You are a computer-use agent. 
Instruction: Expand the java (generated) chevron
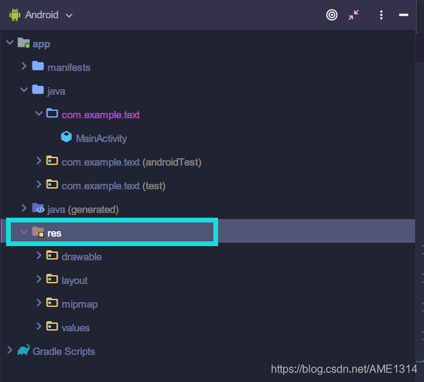[24, 208]
